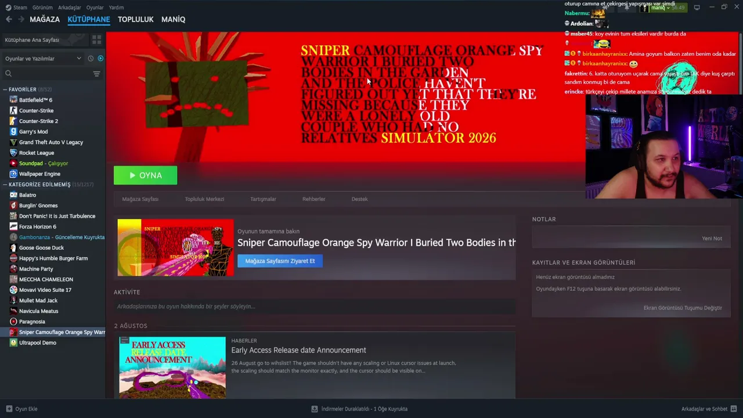Collapse the KATEGORİZE EDİLMEMİŞ category
This screenshot has height=418, width=743.
(x=5, y=185)
